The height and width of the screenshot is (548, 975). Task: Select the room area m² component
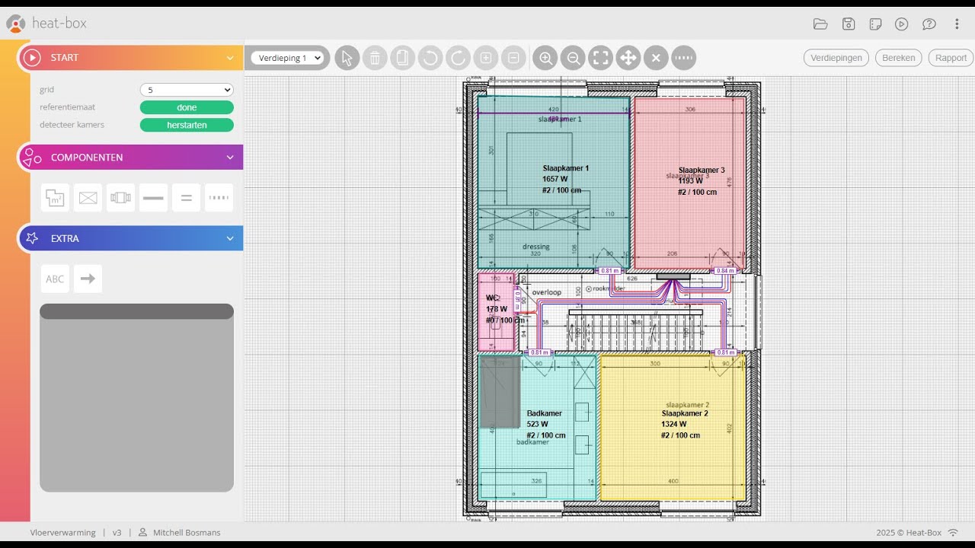coord(55,198)
